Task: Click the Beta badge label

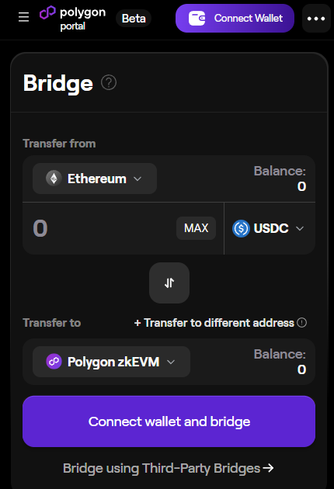Action: 134,19
